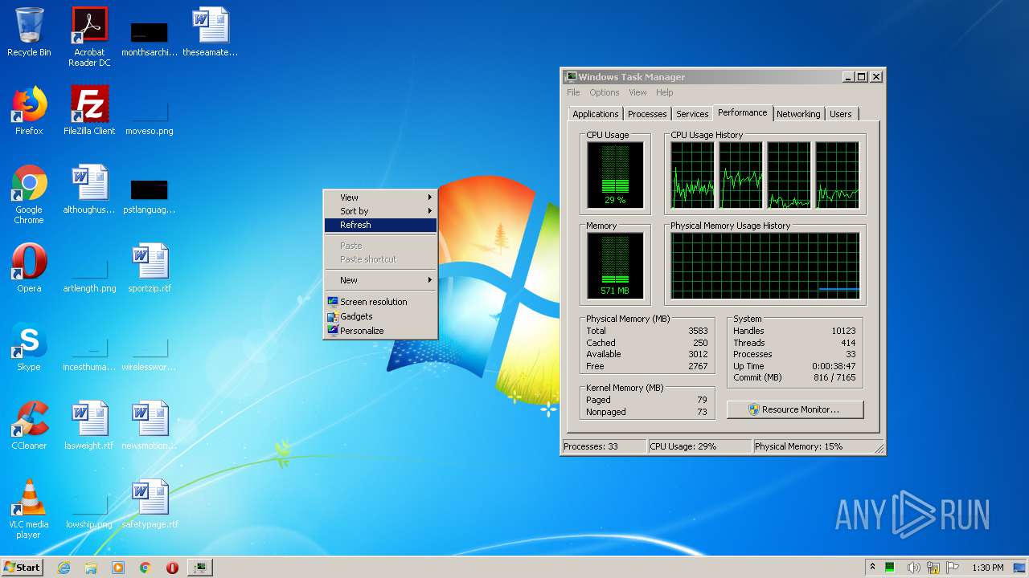Click the volume speaker tray icon
This screenshot has width=1029, height=578.
click(914, 568)
